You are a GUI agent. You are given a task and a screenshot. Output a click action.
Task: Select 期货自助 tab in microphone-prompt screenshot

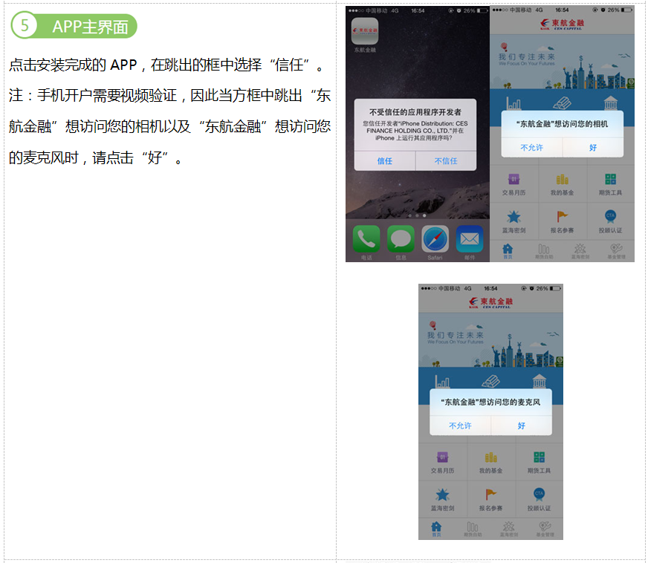coord(473,529)
